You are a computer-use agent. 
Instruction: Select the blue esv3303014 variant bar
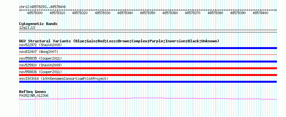coord(148,82)
